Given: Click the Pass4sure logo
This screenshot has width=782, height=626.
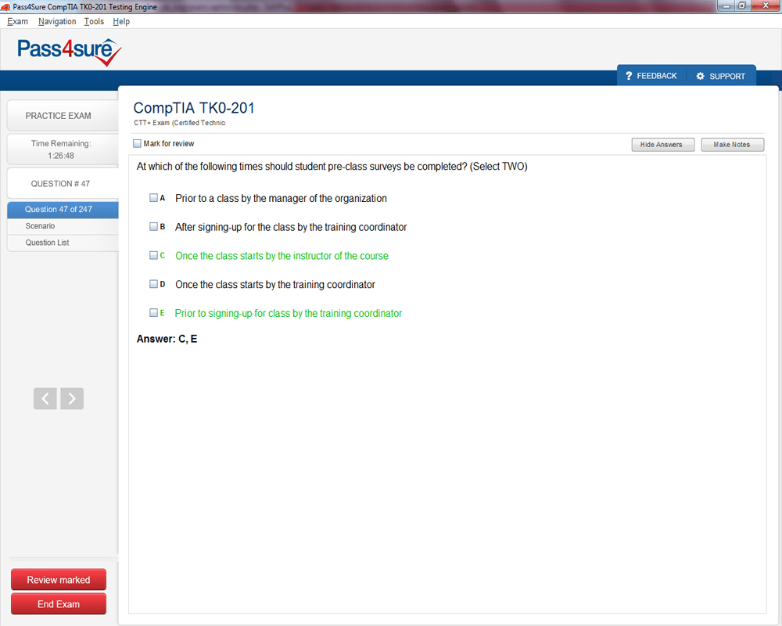Looking at the screenshot, I should tap(70, 52).
